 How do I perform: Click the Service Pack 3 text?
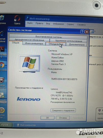pos(58,64)
